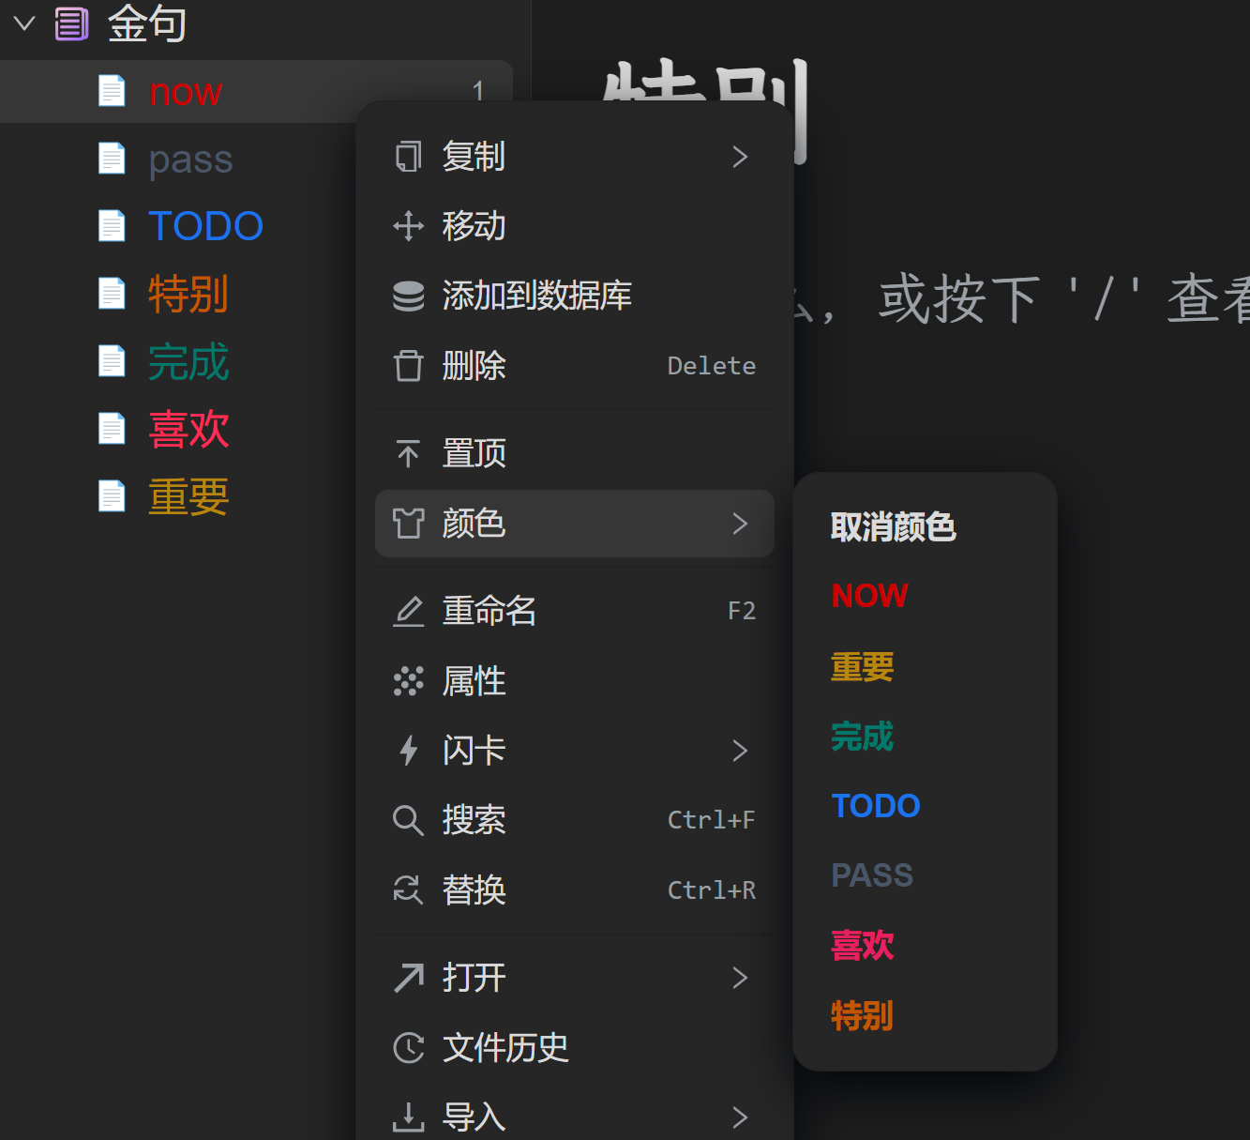
Task: Click the count 1 on now row
Action: 478,91
